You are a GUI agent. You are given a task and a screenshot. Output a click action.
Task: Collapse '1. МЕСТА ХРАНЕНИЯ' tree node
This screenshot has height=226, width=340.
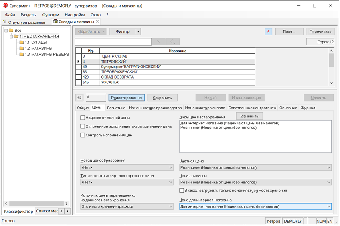(x=11, y=36)
